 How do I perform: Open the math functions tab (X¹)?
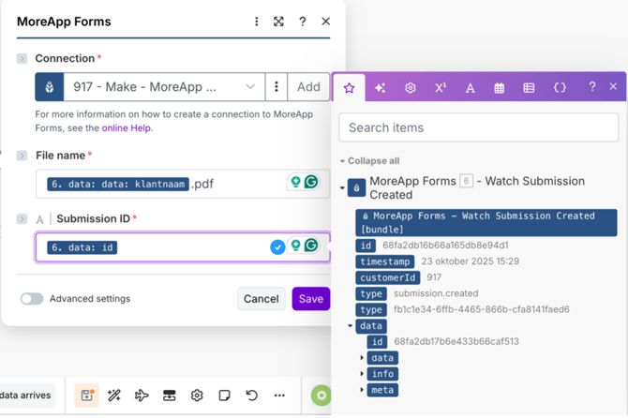440,87
